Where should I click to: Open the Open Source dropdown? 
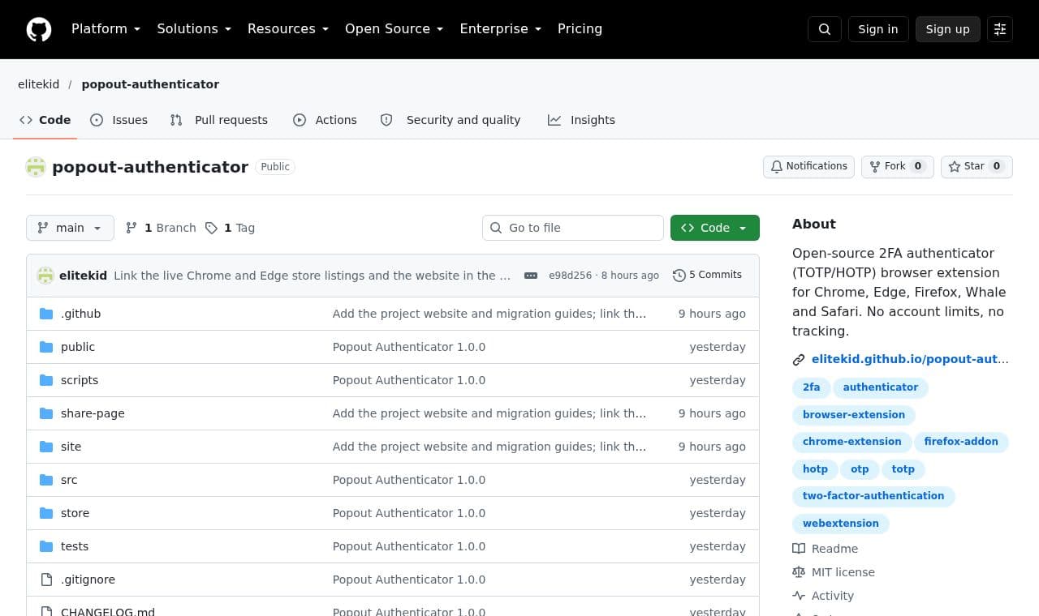coord(394,29)
